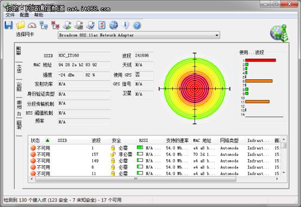This screenshot has height=207, width=301.
Task: Open the 配置 menu
Action: pos(24,15)
